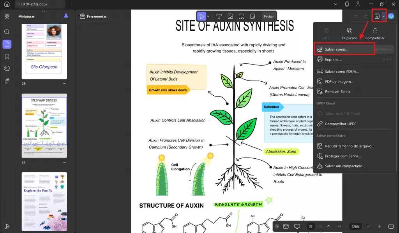This screenshot has height=233, width=399.
Task: Open the UPDF AI assistant icon
Action: coord(391,16)
